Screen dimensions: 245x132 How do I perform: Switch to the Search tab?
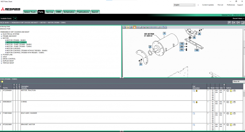(x=95, y=12)
